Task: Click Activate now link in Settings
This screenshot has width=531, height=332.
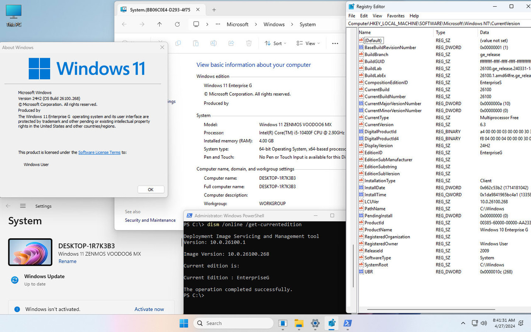Action: tap(149, 309)
